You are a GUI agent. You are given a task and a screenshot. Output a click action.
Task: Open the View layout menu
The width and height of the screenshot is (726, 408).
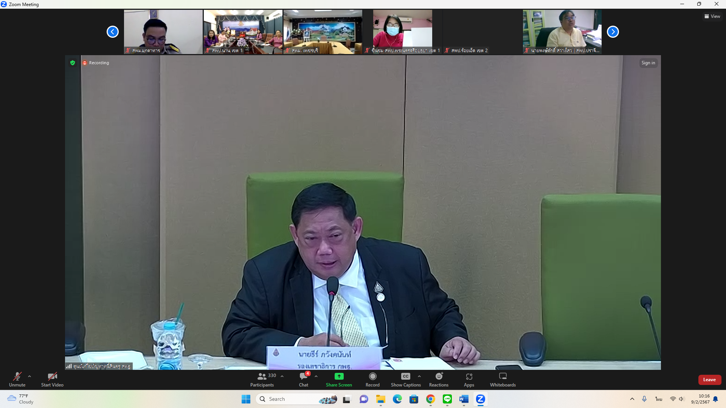[x=712, y=16]
